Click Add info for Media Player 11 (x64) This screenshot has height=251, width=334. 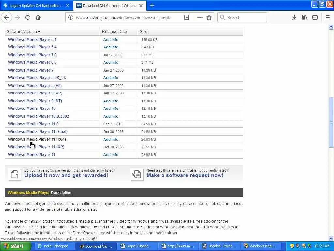pyautogui.click(x=111, y=139)
